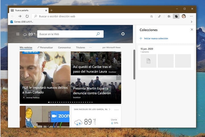Expand more news categories ellipsis

point(90,47)
